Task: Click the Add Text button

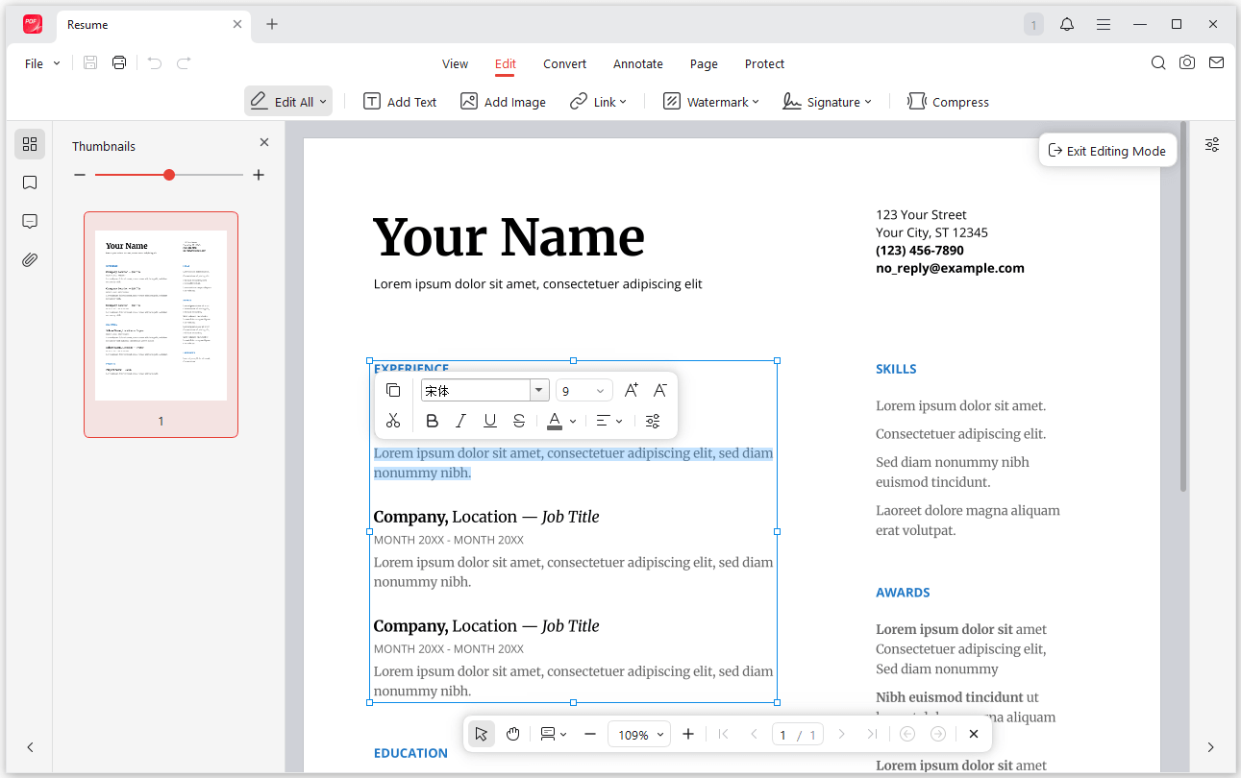Action: click(400, 102)
